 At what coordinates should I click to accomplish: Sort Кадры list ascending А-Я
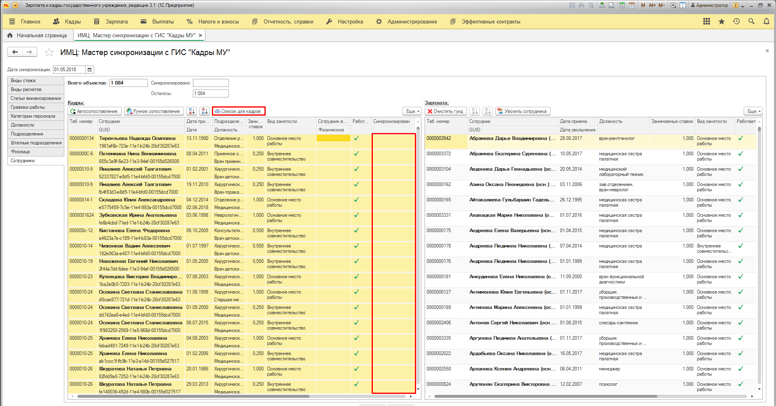click(x=192, y=111)
